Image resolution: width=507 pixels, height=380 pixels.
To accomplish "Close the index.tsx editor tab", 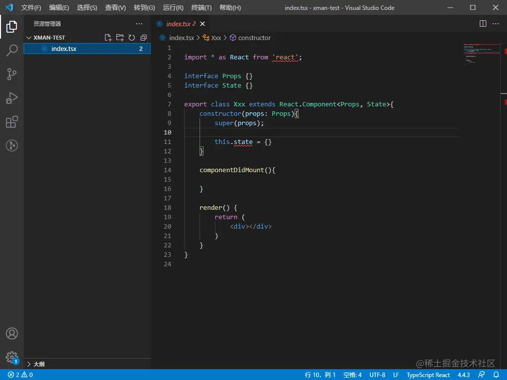I will pyautogui.click(x=203, y=24).
